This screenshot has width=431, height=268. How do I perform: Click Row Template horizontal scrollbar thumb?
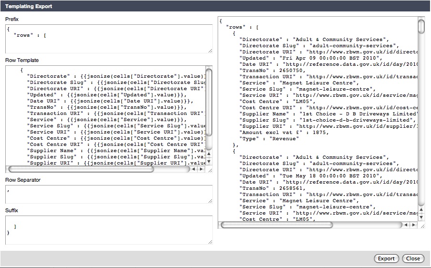(81, 169)
